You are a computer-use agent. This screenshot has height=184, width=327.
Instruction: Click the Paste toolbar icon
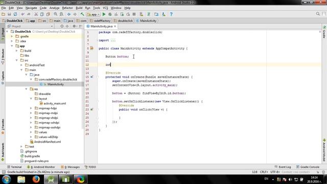pyautogui.click(x=48, y=14)
